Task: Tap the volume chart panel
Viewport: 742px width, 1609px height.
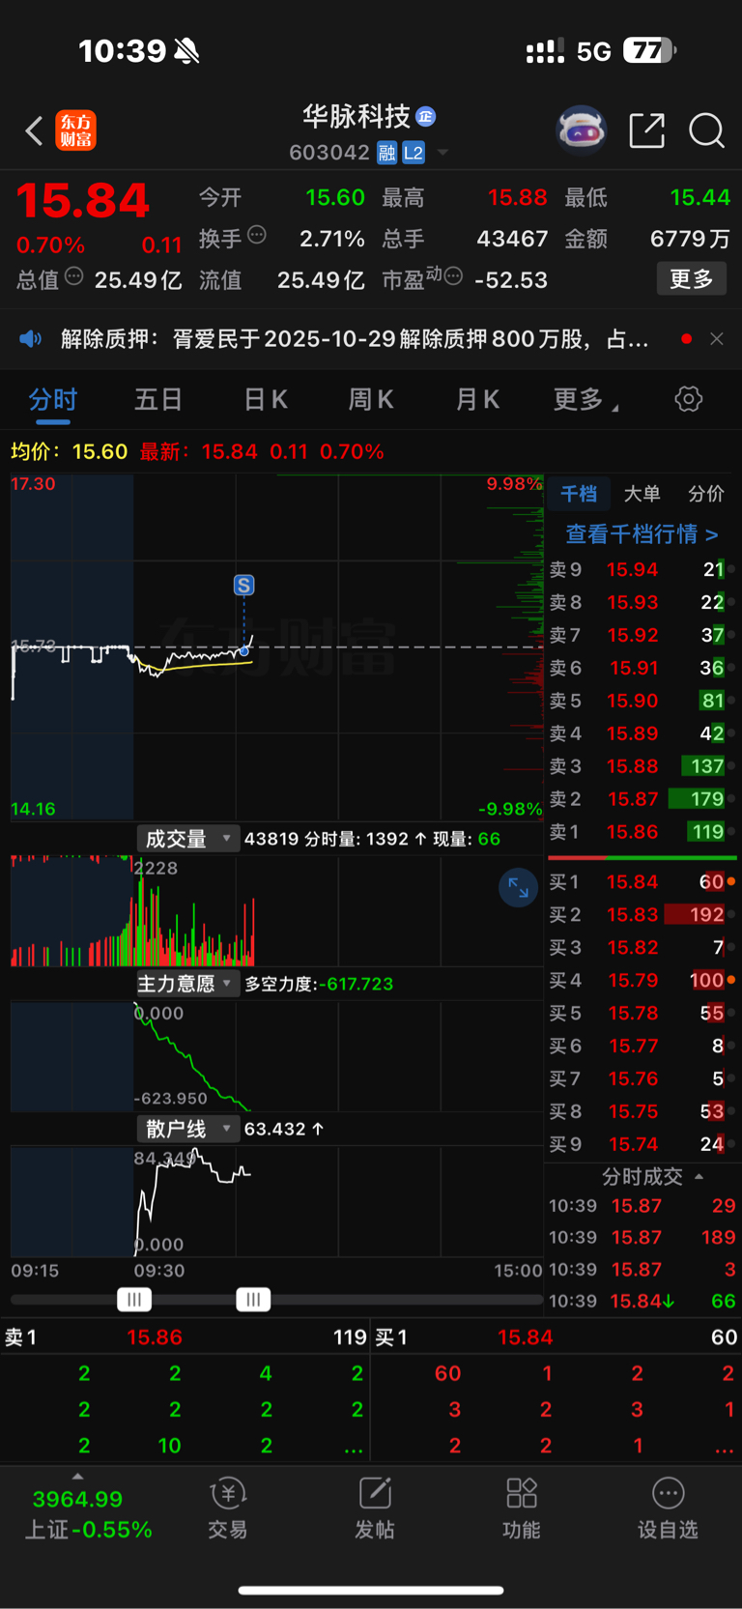Action: click(x=276, y=910)
